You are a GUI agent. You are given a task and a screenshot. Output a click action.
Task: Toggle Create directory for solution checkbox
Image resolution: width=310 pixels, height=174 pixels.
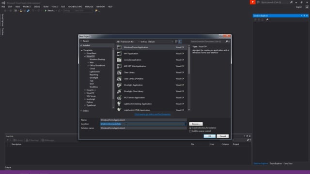coord(190,128)
